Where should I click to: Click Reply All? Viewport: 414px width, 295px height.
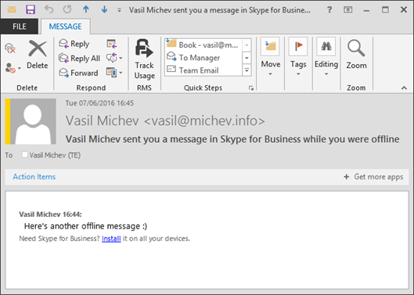79,58
